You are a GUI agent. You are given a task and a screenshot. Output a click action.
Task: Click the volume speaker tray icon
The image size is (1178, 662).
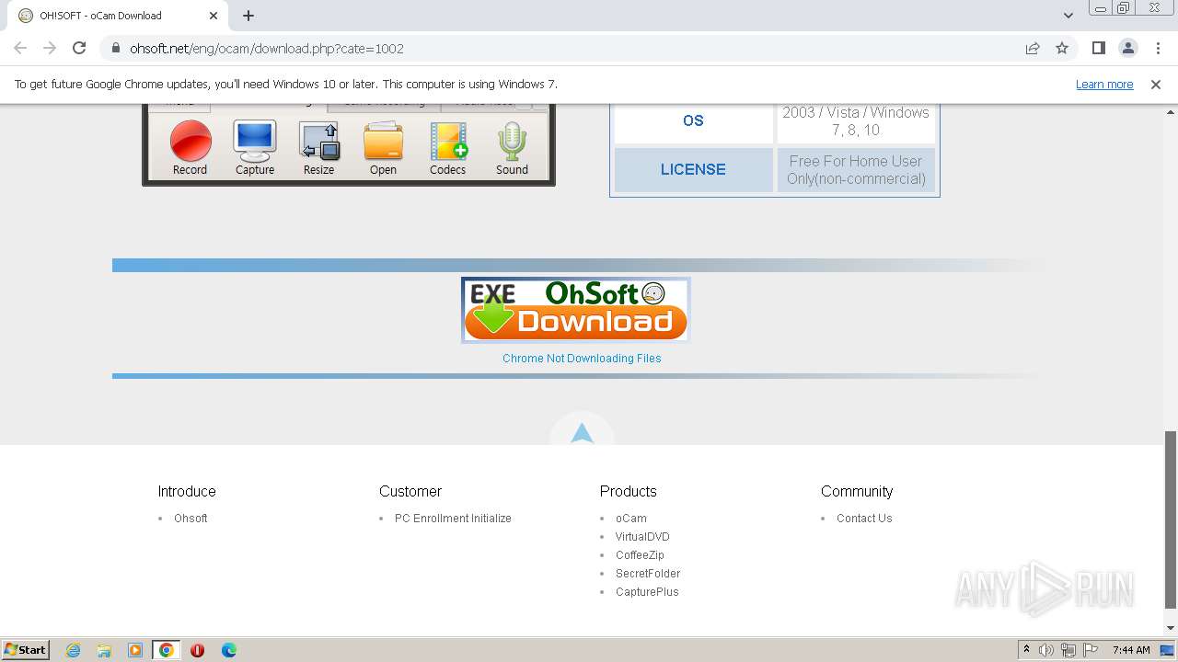tap(1046, 650)
